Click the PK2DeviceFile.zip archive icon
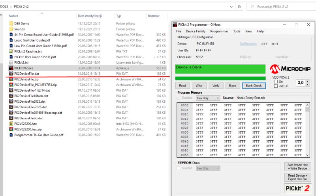The width and height of the screenshot is (316, 196). (x=11, y=79)
